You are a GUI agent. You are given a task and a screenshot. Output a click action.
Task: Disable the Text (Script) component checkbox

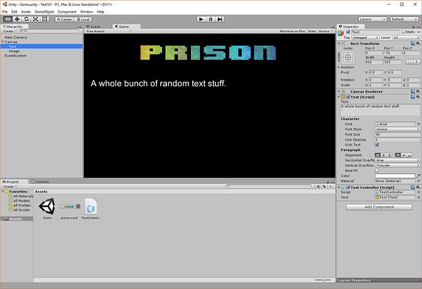(348, 97)
